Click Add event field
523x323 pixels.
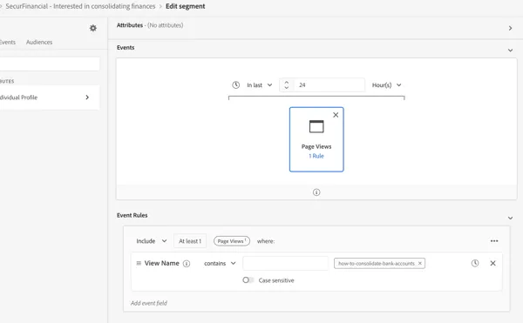tap(149, 303)
